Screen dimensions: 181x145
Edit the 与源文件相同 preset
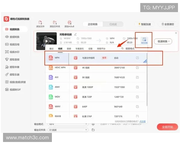(137, 58)
